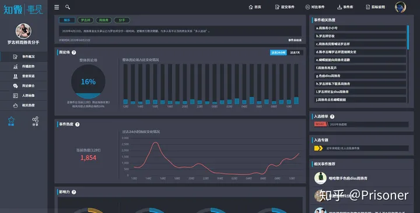
Task: Open 对比事件 in the top navigation
Action: 315,7
